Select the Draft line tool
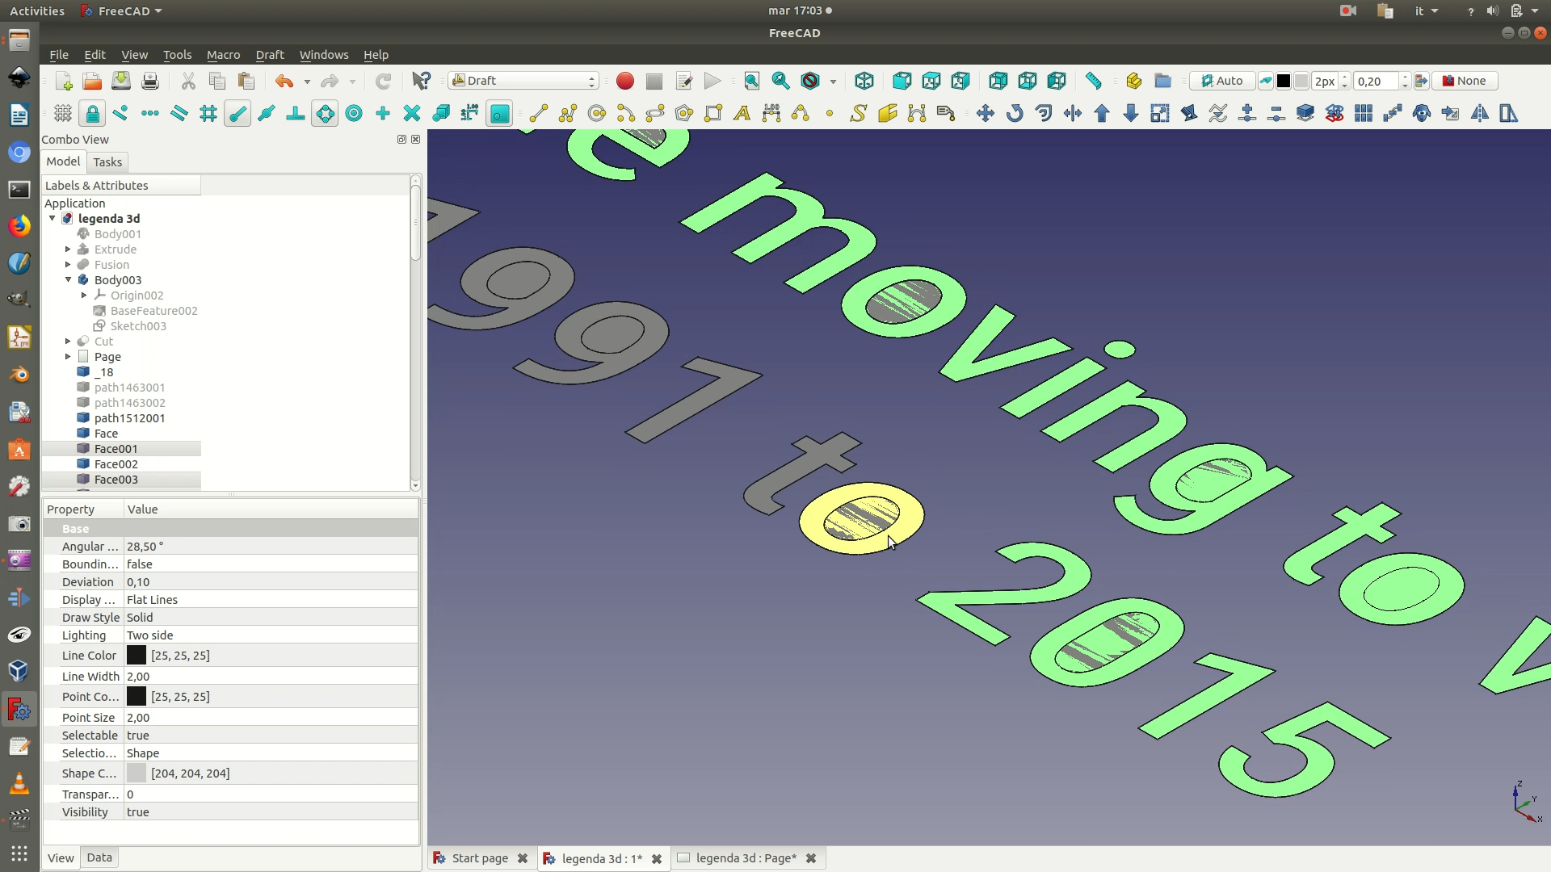This screenshot has width=1551, height=872. 539,113
